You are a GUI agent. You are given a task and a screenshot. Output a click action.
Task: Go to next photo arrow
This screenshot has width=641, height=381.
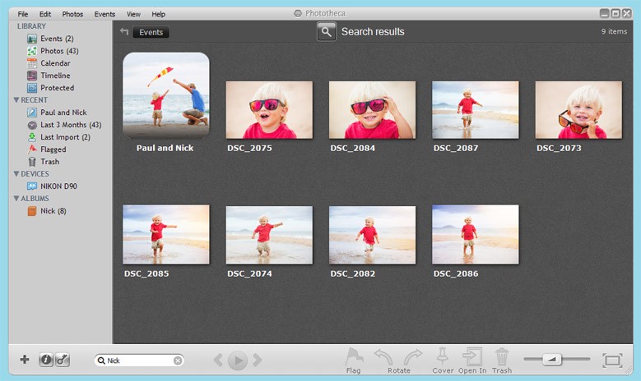pyautogui.click(x=257, y=360)
